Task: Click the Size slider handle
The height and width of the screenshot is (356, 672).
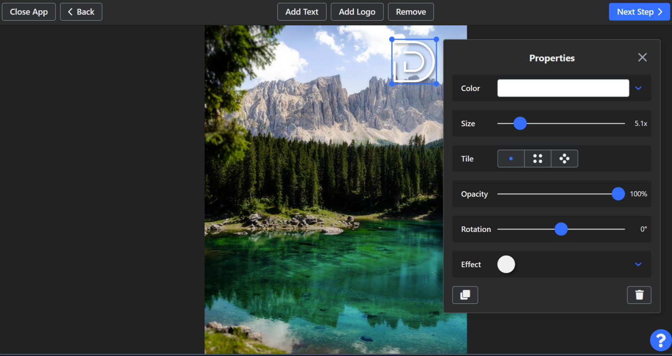Action: 520,123
